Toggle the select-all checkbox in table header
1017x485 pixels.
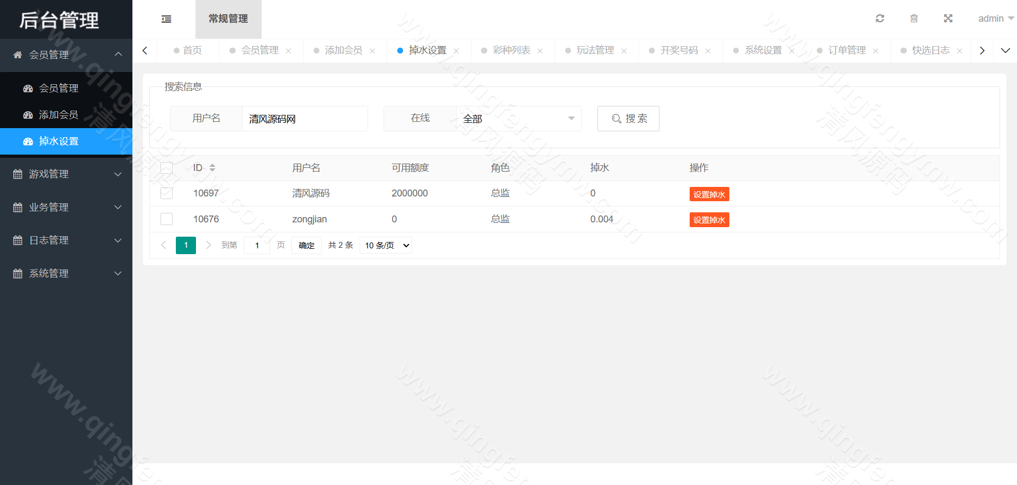(x=166, y=167)
